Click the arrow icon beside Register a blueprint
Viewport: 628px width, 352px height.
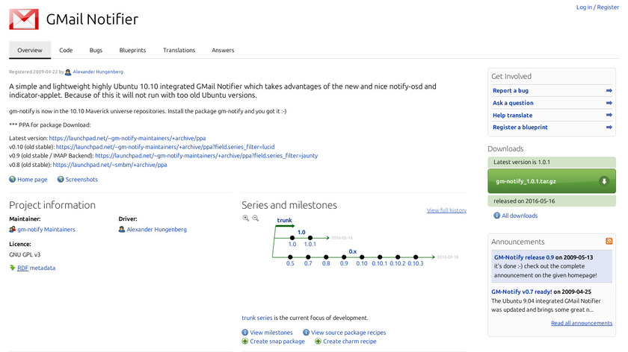coord(609,128)
